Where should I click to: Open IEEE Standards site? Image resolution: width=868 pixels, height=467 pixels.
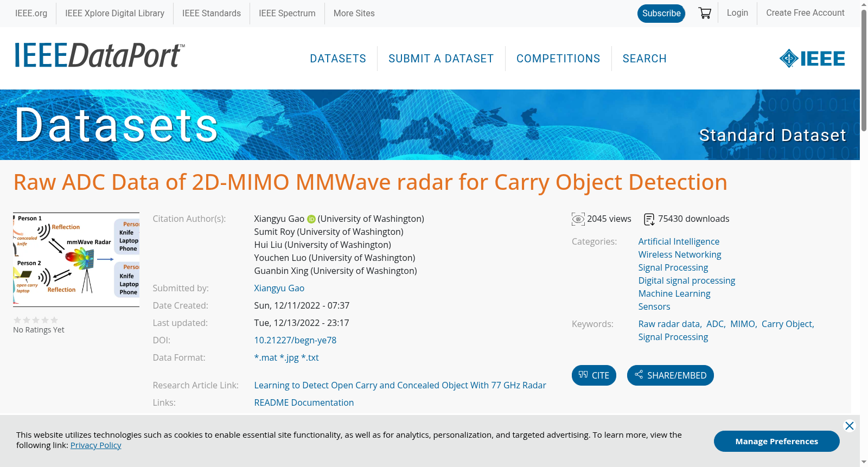click(x=212, y=13)
